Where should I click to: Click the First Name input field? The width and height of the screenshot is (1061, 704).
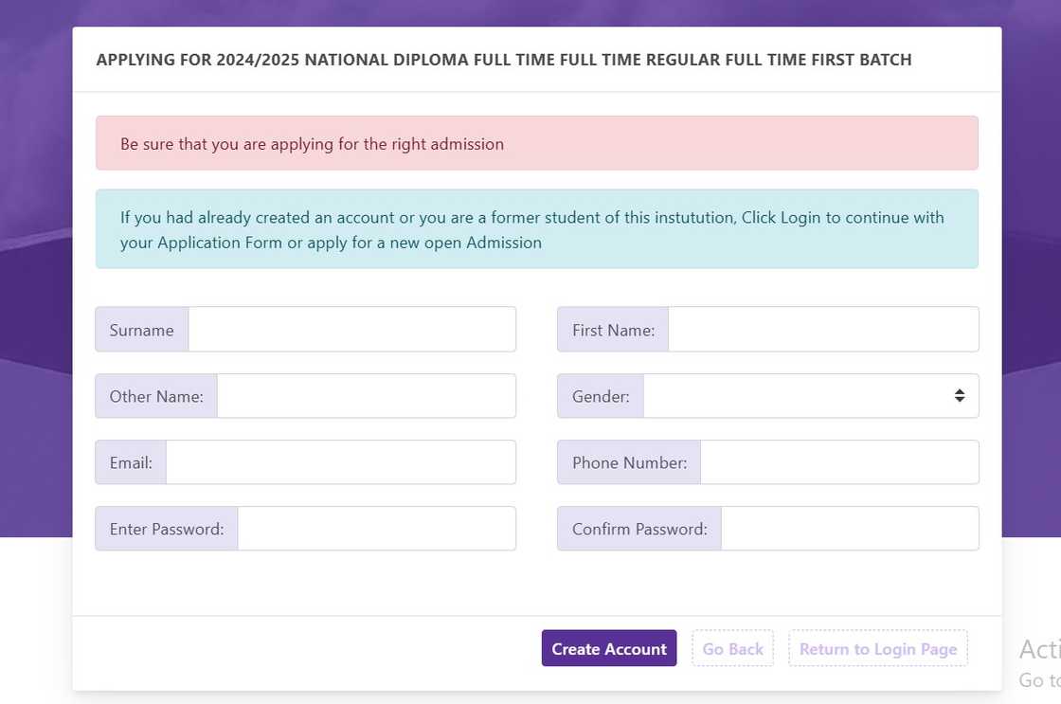click(822, 329)
